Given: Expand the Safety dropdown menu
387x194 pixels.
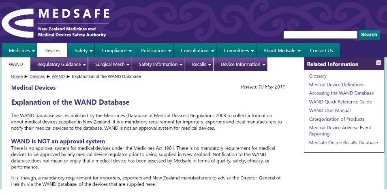Looking at the screenshot, I should 83,51.
